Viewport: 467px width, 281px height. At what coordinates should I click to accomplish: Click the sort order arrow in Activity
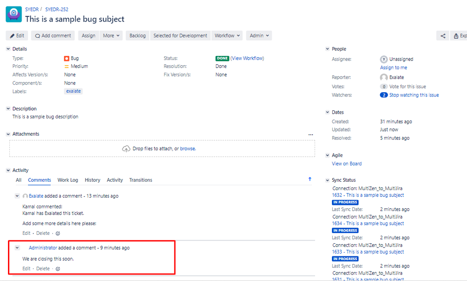pyautogui.click(x=310, y=179)
